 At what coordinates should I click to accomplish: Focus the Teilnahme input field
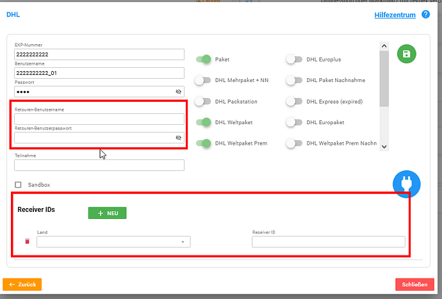point(99,165)
